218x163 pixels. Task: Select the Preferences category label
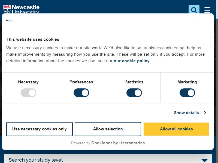tap(81, 82)
